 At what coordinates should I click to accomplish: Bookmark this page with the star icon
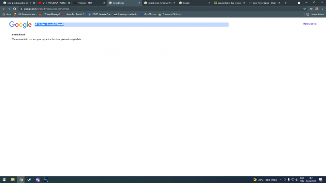304,9
